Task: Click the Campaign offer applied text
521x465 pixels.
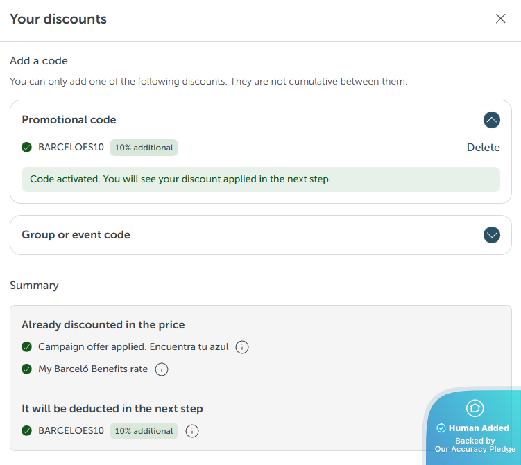Action: 133,346
